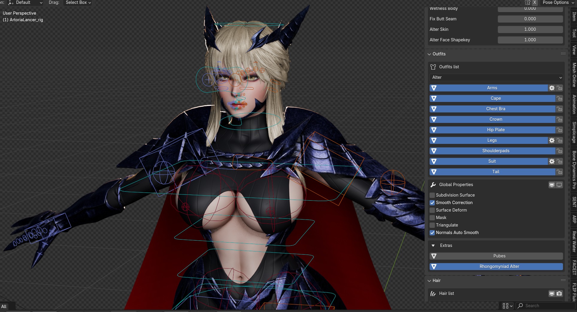Viewport: 577px width, 312px height.
Task: Switch to the Item sidebar tab
Action: pos(574,16)
